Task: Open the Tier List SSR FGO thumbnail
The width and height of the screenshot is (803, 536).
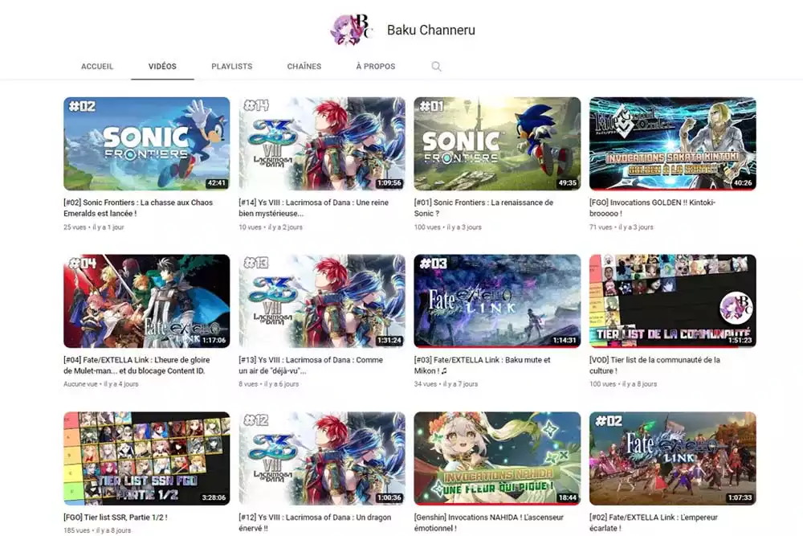Action: click(x=146, y=458)
